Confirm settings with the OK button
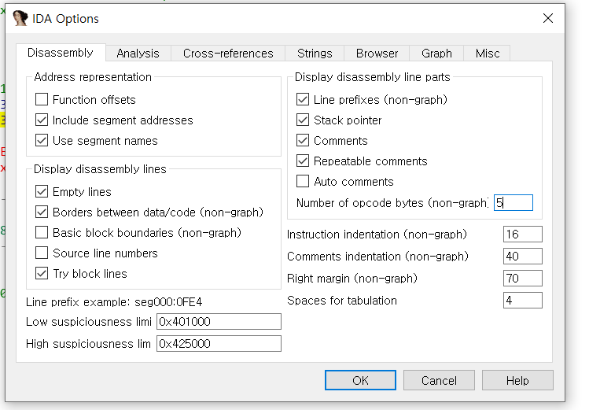The height and width of the screenshot is (410, 589). (360, 380)
